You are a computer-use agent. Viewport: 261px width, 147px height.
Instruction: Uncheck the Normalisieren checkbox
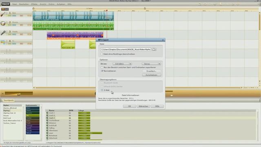(x=102, y=71)
